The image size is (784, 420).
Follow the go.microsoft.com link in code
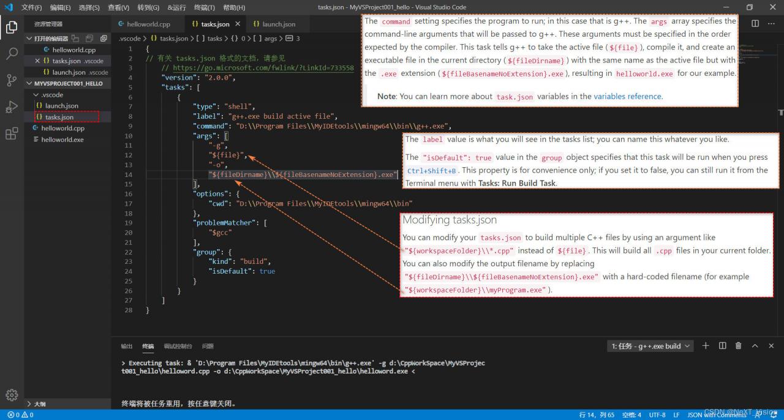(x=263, y=68)
